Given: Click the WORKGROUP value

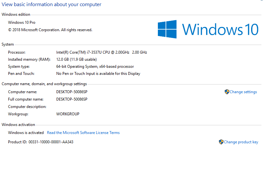Looking at the screenshot, I should tap(68, 114).
